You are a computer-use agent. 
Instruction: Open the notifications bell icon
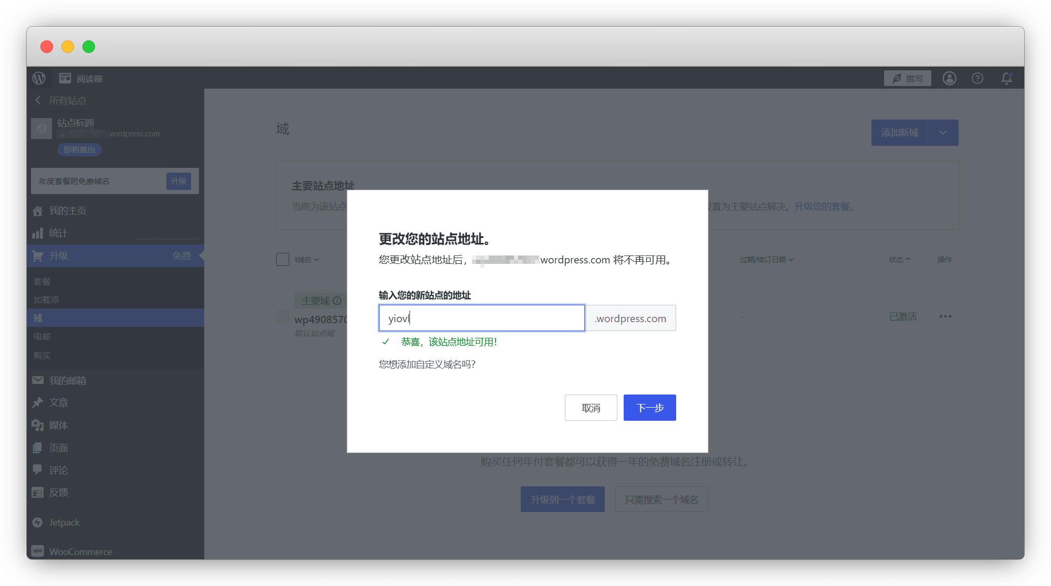[1006, 78]
